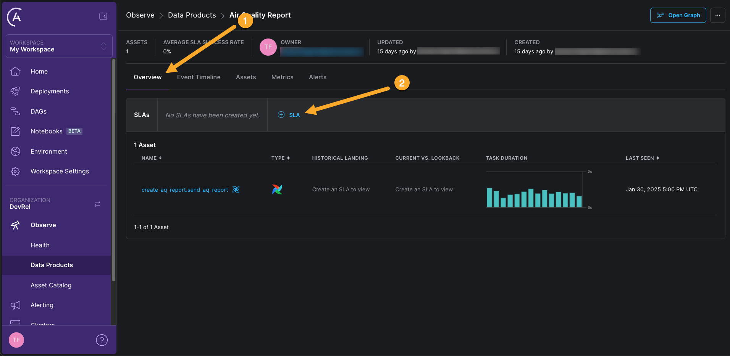Viewport: 730px width, 356px height.
Task: Click the Observe telescope icon
Action: point(15,225)
